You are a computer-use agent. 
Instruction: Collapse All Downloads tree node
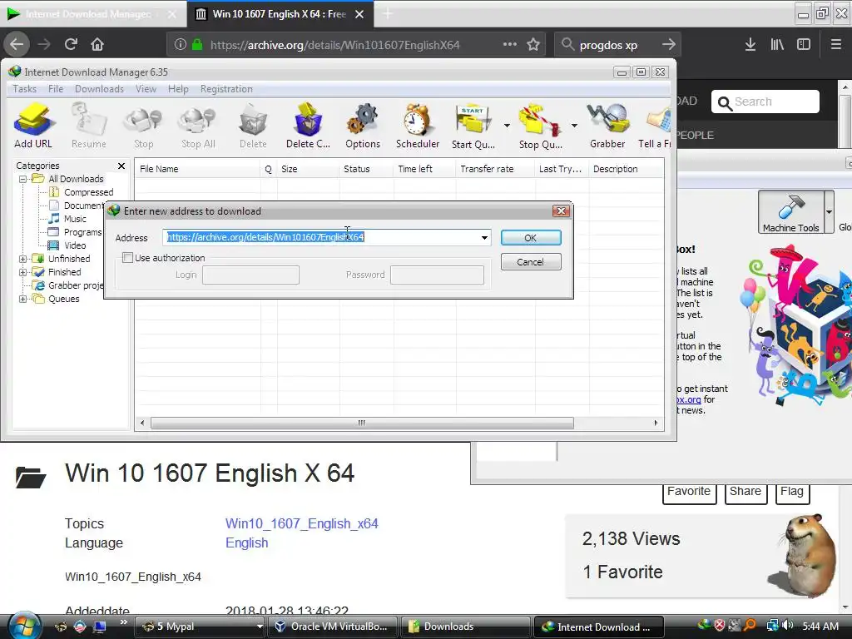[x=22, y=179]
